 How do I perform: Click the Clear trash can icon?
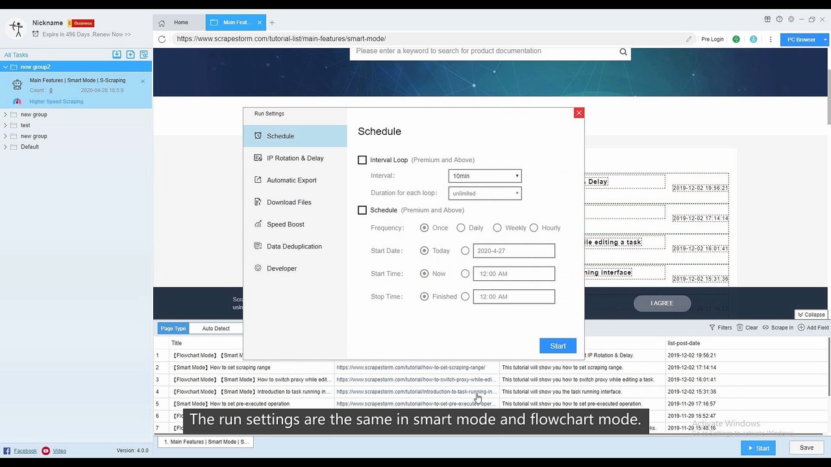[x=739, y=328]
